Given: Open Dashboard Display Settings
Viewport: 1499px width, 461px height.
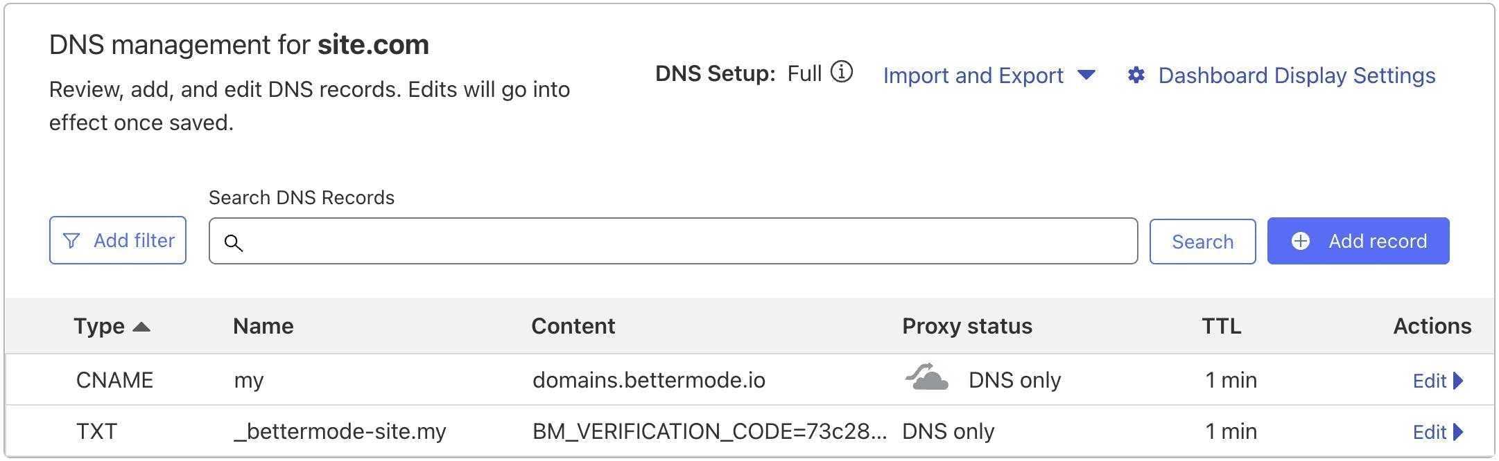Looking at the screenshot, I should pyautogui.click(x=1297, y=75).
